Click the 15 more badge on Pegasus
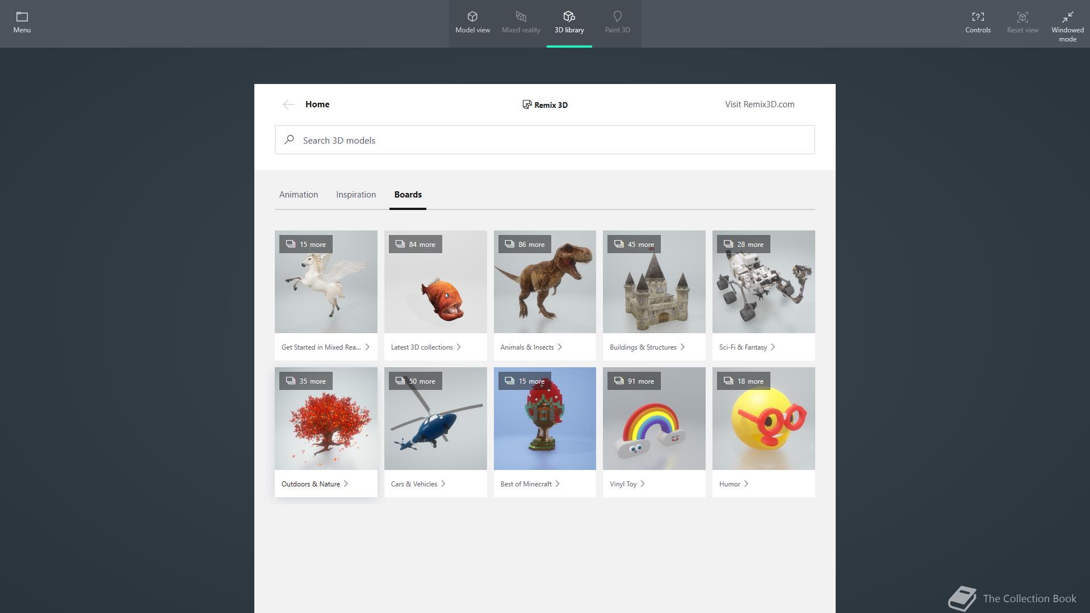The width and height of the screenshot is (1090, 613). point(306,244)
